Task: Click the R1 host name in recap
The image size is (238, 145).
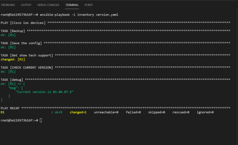Action: pos(3,112)
